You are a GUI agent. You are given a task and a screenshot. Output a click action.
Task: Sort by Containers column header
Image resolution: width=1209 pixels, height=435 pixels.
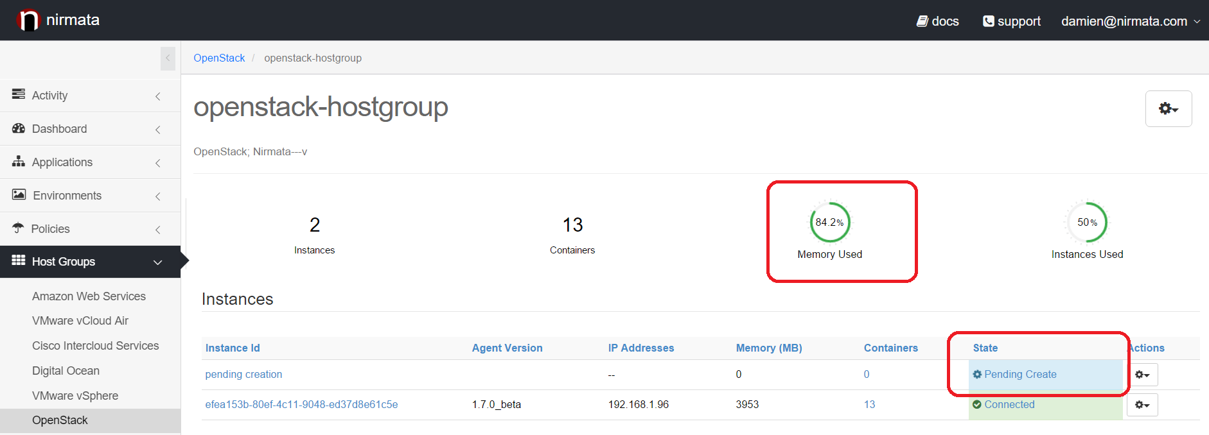click(x=890, y=348)
